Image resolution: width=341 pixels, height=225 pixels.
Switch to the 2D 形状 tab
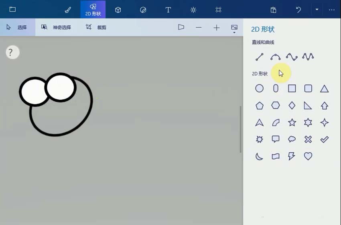(93, 9)
